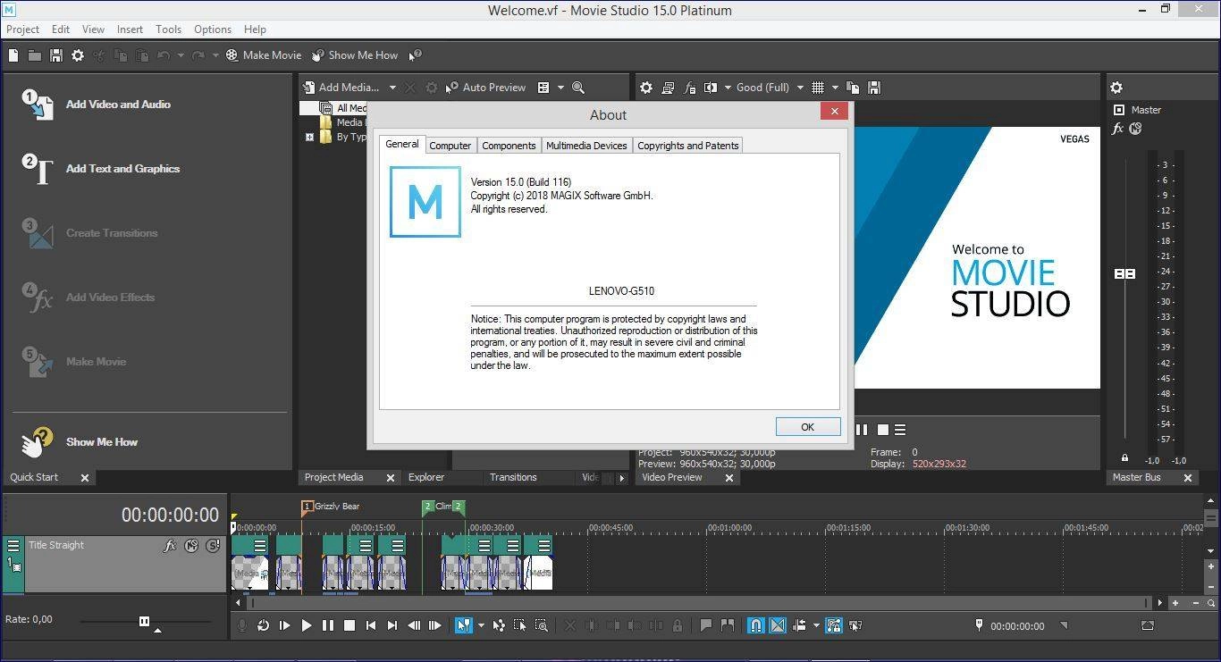The image size is (1221, 662).
Task: Toggle preview on external monitor icon
Action: tap(668, 88)
